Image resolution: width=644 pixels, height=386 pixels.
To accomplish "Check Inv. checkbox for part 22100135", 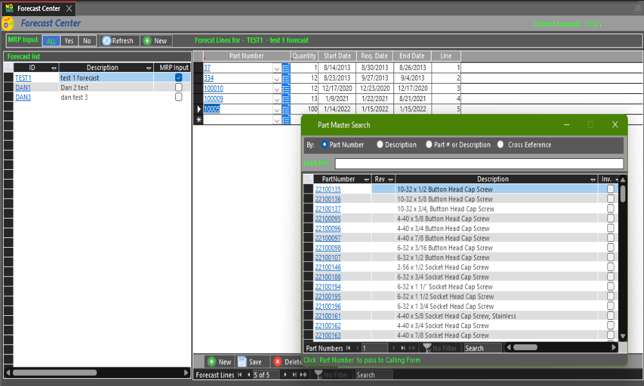I will point(611,189).
